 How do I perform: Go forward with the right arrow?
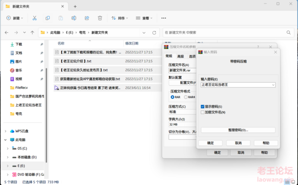click(x=16, y=33)
